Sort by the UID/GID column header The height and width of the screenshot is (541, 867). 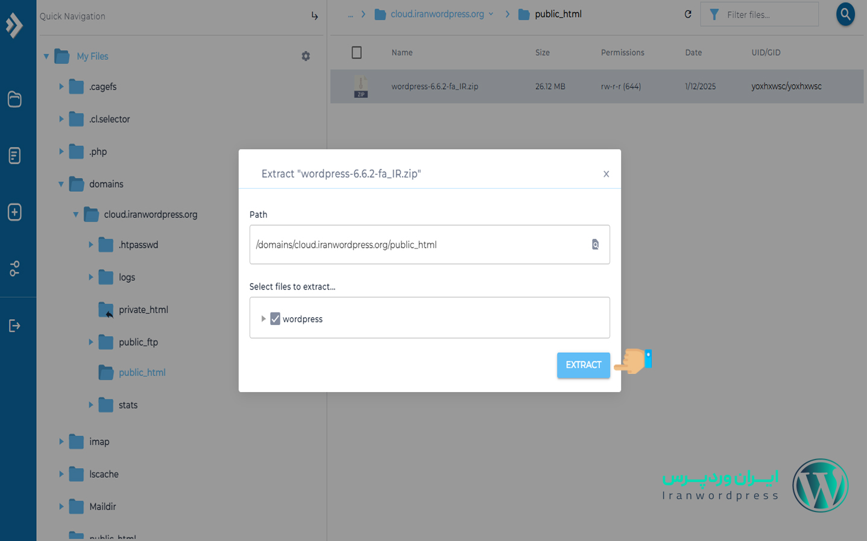point(766,52)
